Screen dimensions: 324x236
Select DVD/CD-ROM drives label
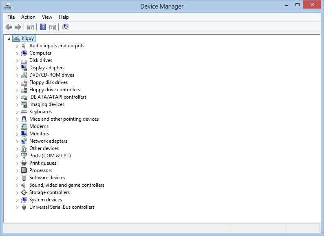pyautogui.click(x=52, y=75)
